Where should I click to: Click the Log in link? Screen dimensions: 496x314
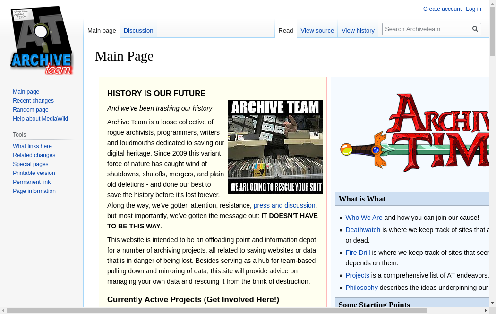click(x=473, y=9)
